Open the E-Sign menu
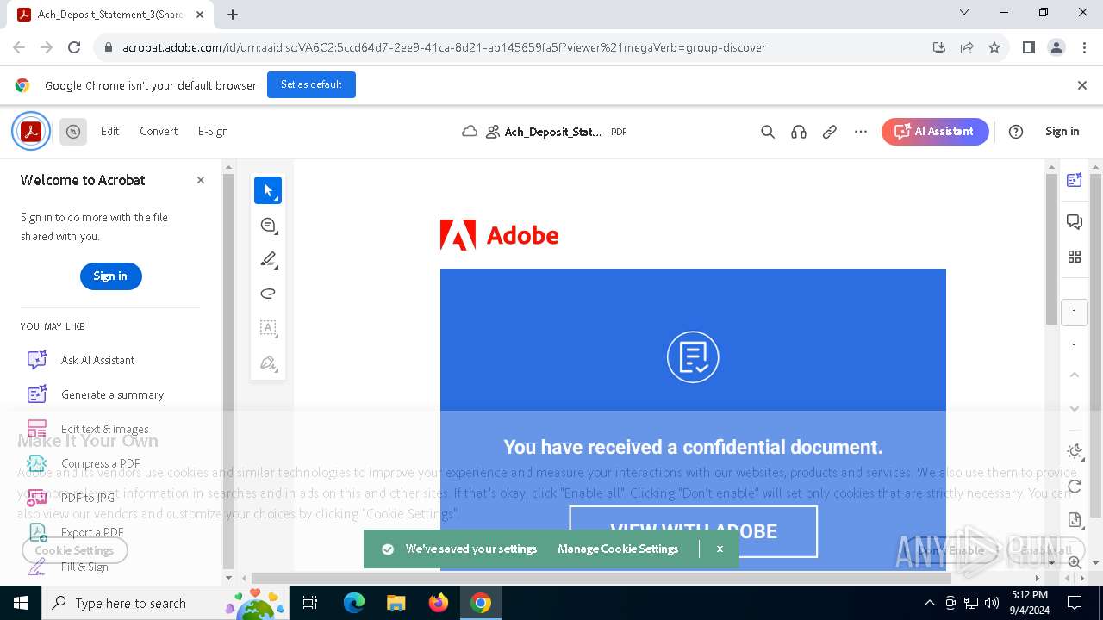 point(213,131)
